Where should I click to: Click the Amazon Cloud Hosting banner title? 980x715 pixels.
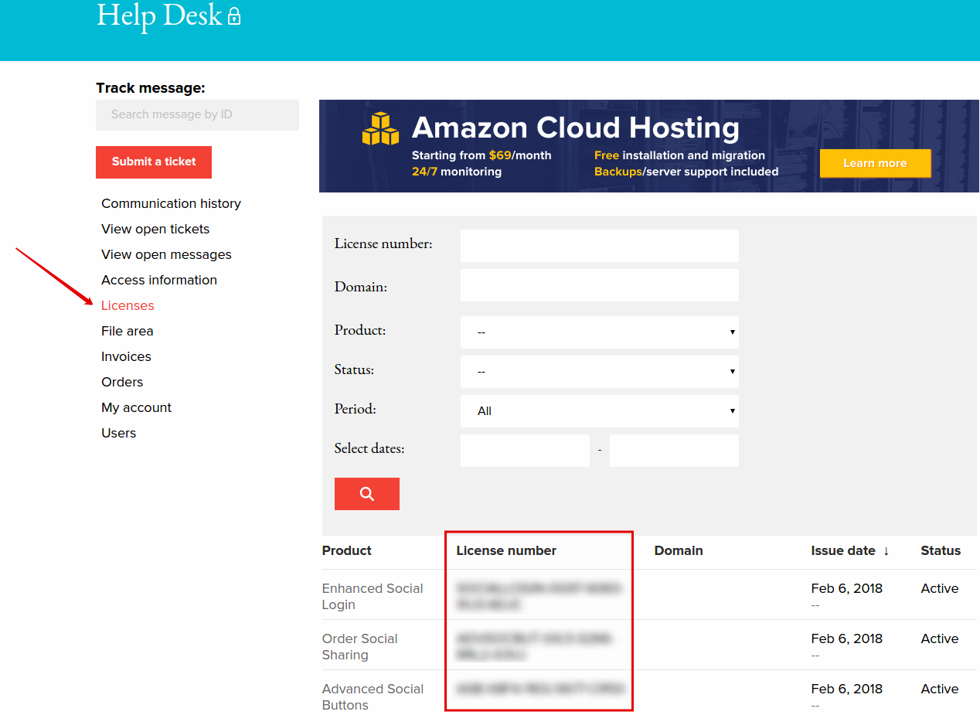[x=576, y=128]
